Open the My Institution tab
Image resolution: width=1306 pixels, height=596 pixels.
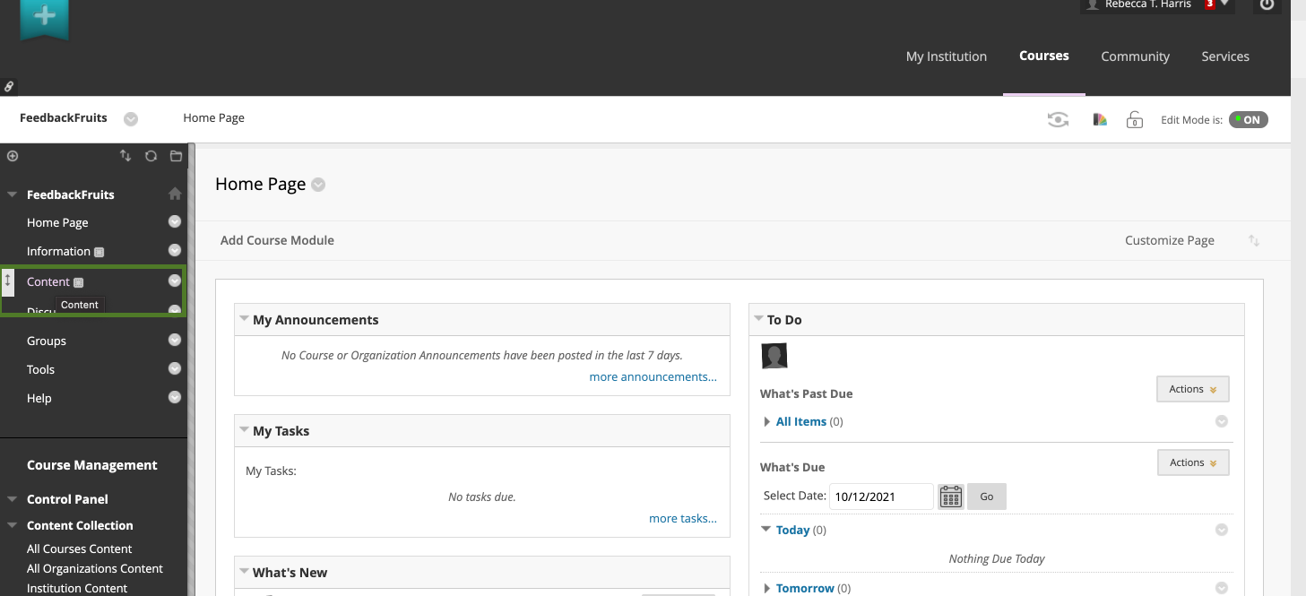coord(947,56)
